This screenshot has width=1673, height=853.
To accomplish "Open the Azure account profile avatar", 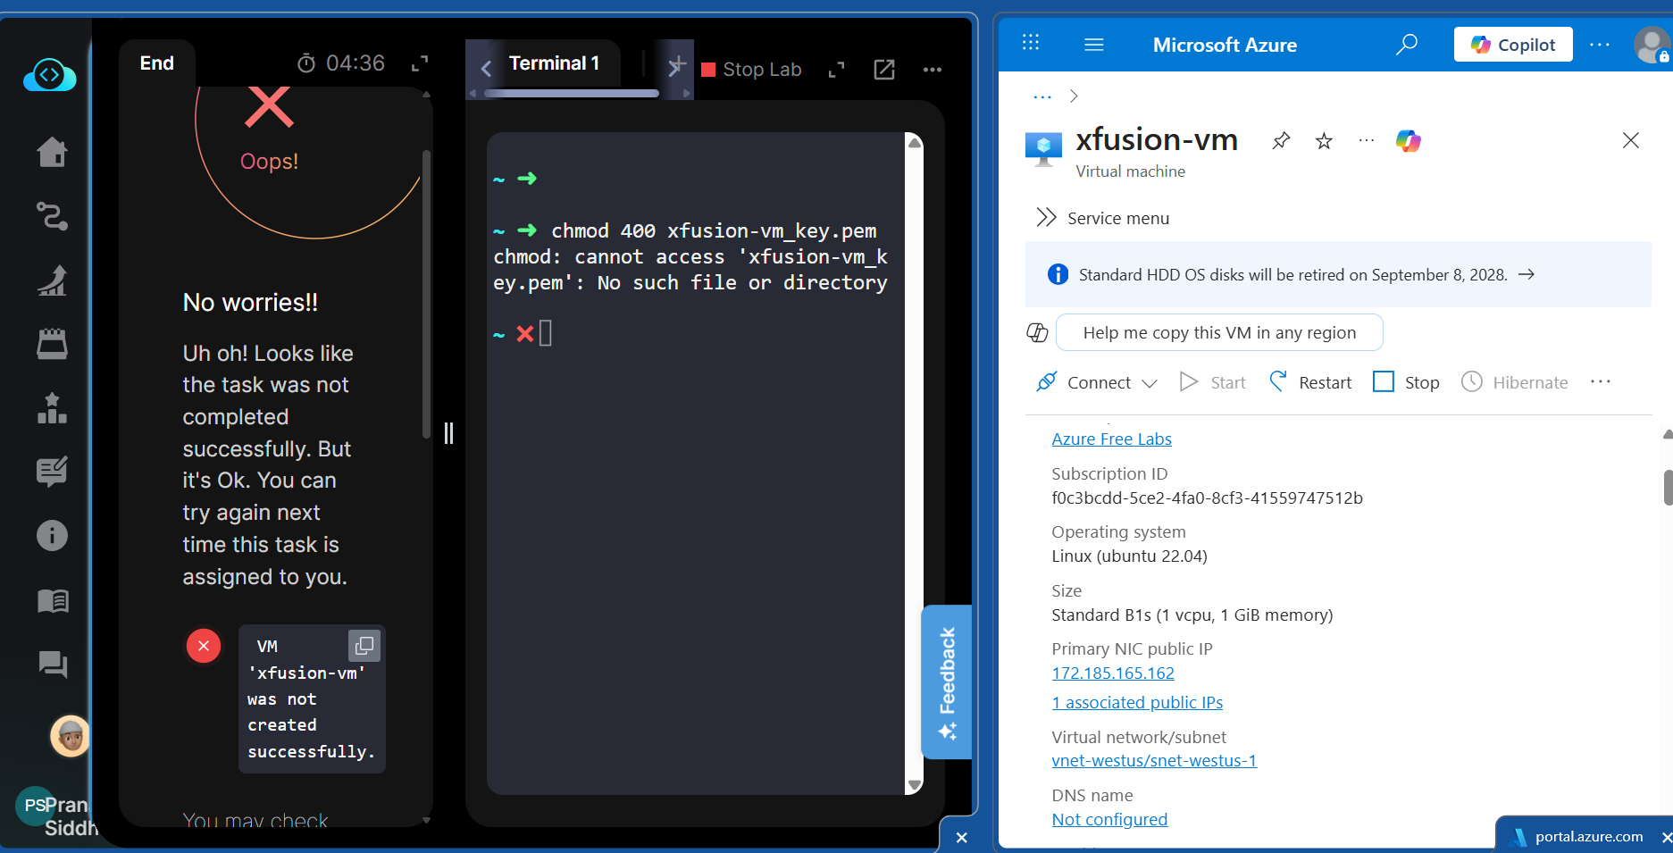I will click(1652, 45).
